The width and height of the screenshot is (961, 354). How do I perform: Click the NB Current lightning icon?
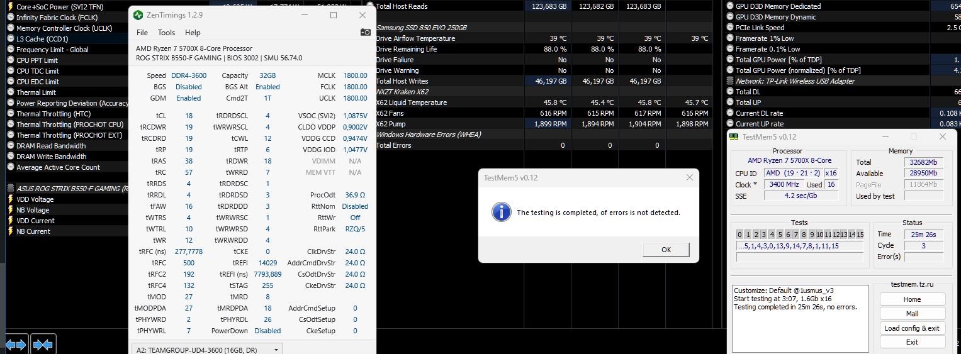click(x=11, y=231)
